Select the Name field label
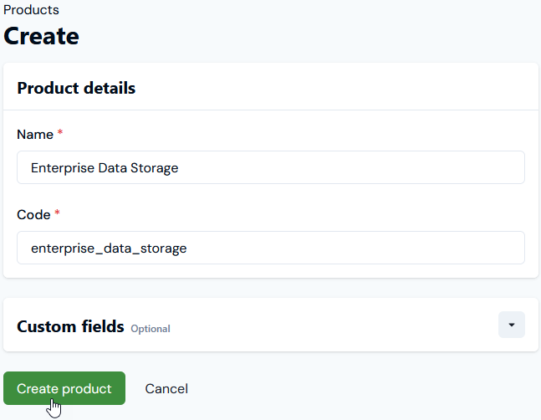Image resolution: width=541 pixels, height=420 pixels. click(x=35, y=134)
